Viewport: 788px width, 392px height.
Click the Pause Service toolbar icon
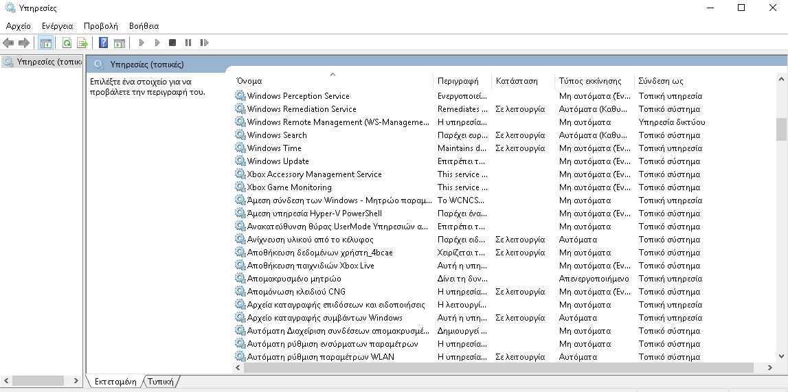(x=188, y=43)
